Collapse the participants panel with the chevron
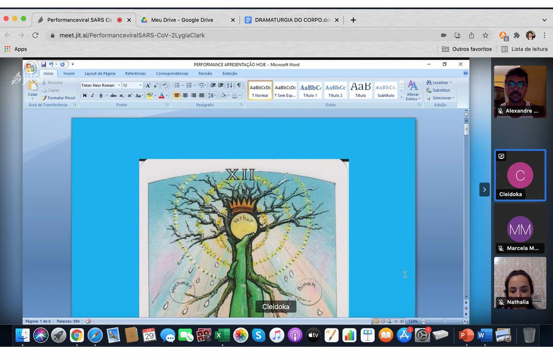The height and width of the screenshot is (354, 553). 484,189
